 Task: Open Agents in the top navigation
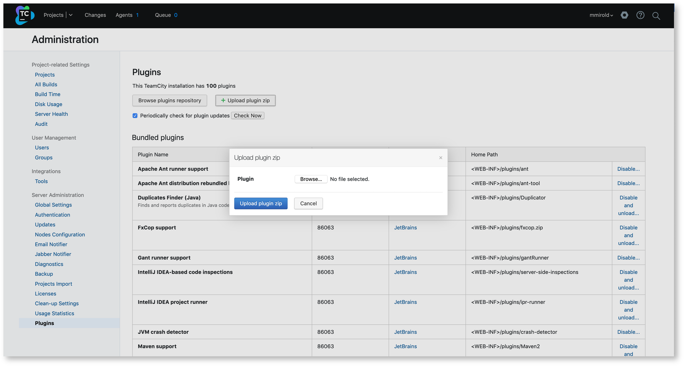pyautogui.click(x=124, y=15)
